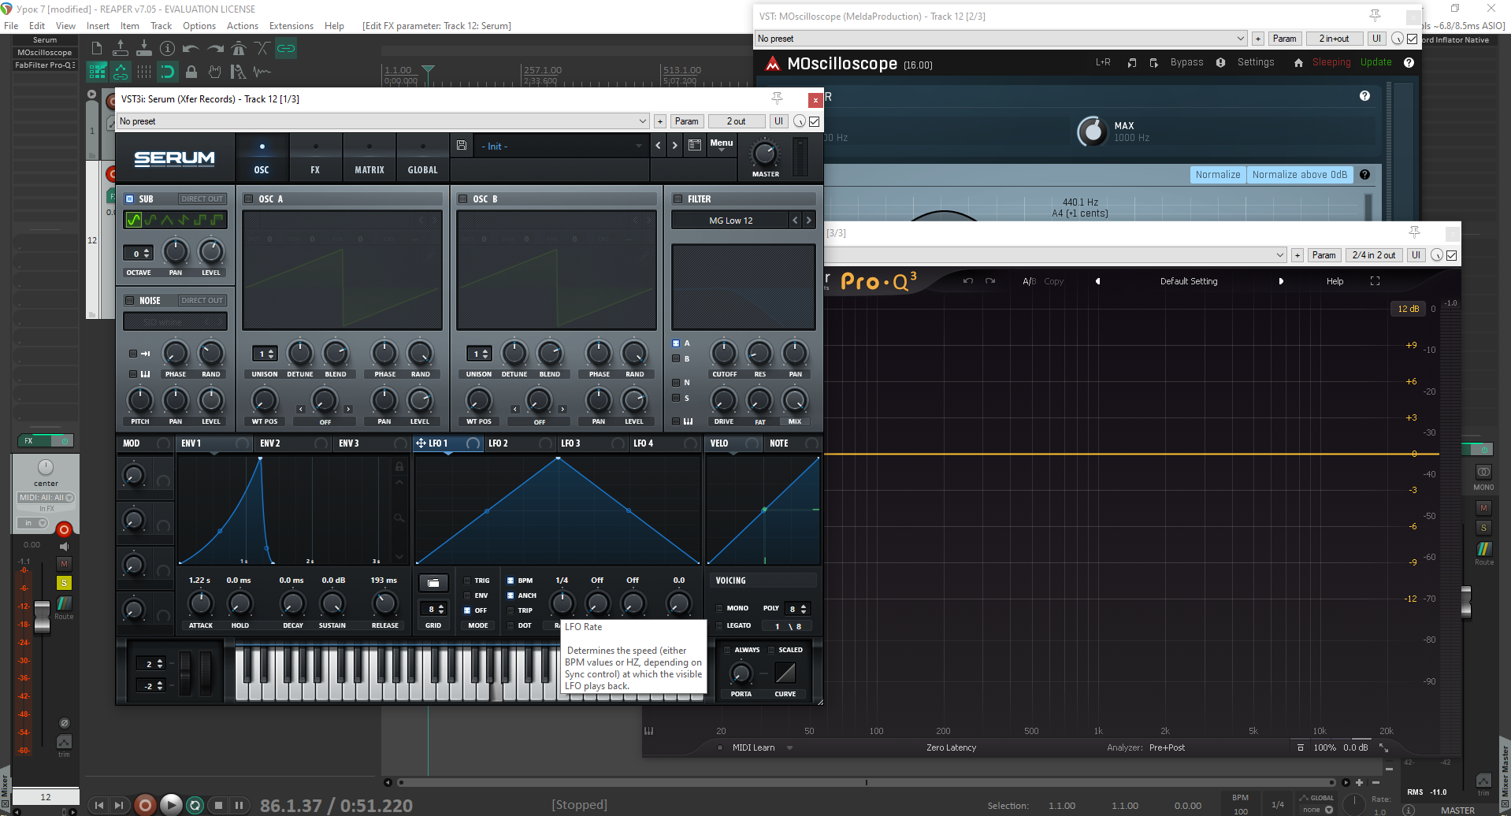The height and width of the screenshot is (816, 1511).
Task: Click the home icon in MOscilloscope
Action: click(x=1298, y=63)
